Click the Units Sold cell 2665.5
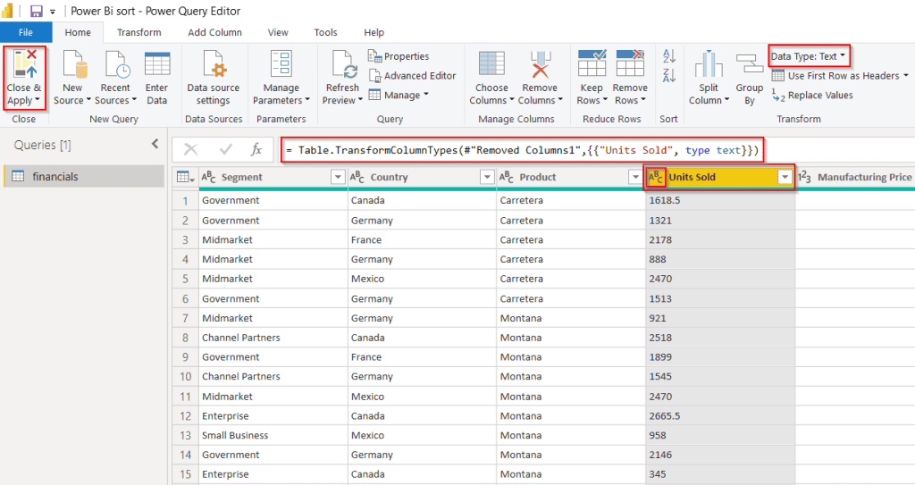 (720, 415)
